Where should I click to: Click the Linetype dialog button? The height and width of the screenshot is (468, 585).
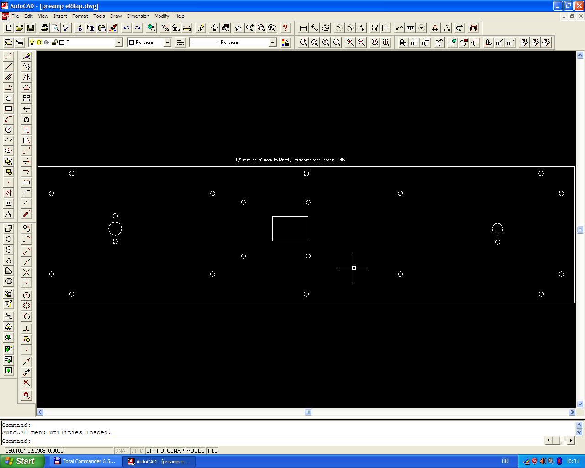[x=180, y=43]
